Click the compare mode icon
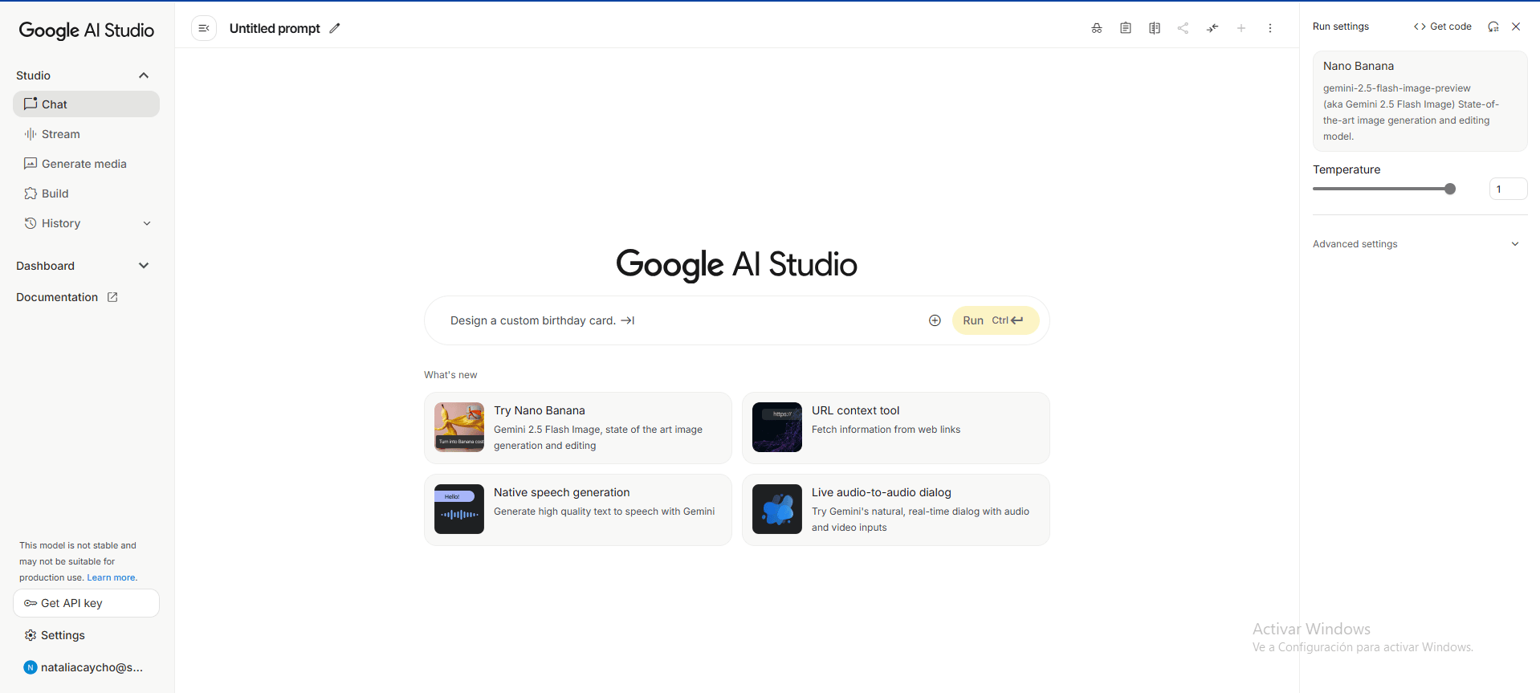 pos(1155,28)
